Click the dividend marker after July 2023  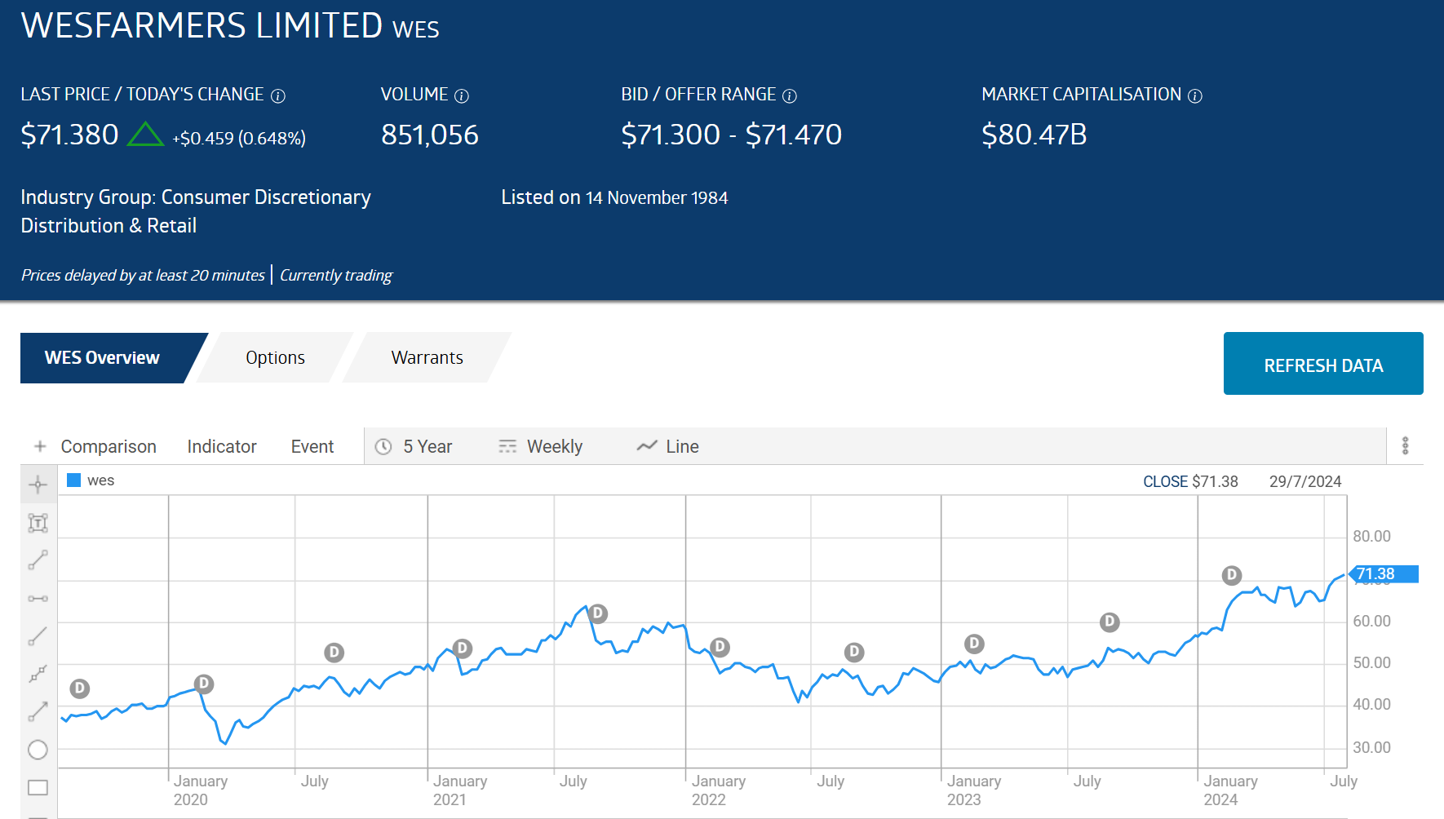(1110, 622)
